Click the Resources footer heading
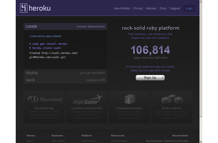The image size is (218, 143). [118, 135]
